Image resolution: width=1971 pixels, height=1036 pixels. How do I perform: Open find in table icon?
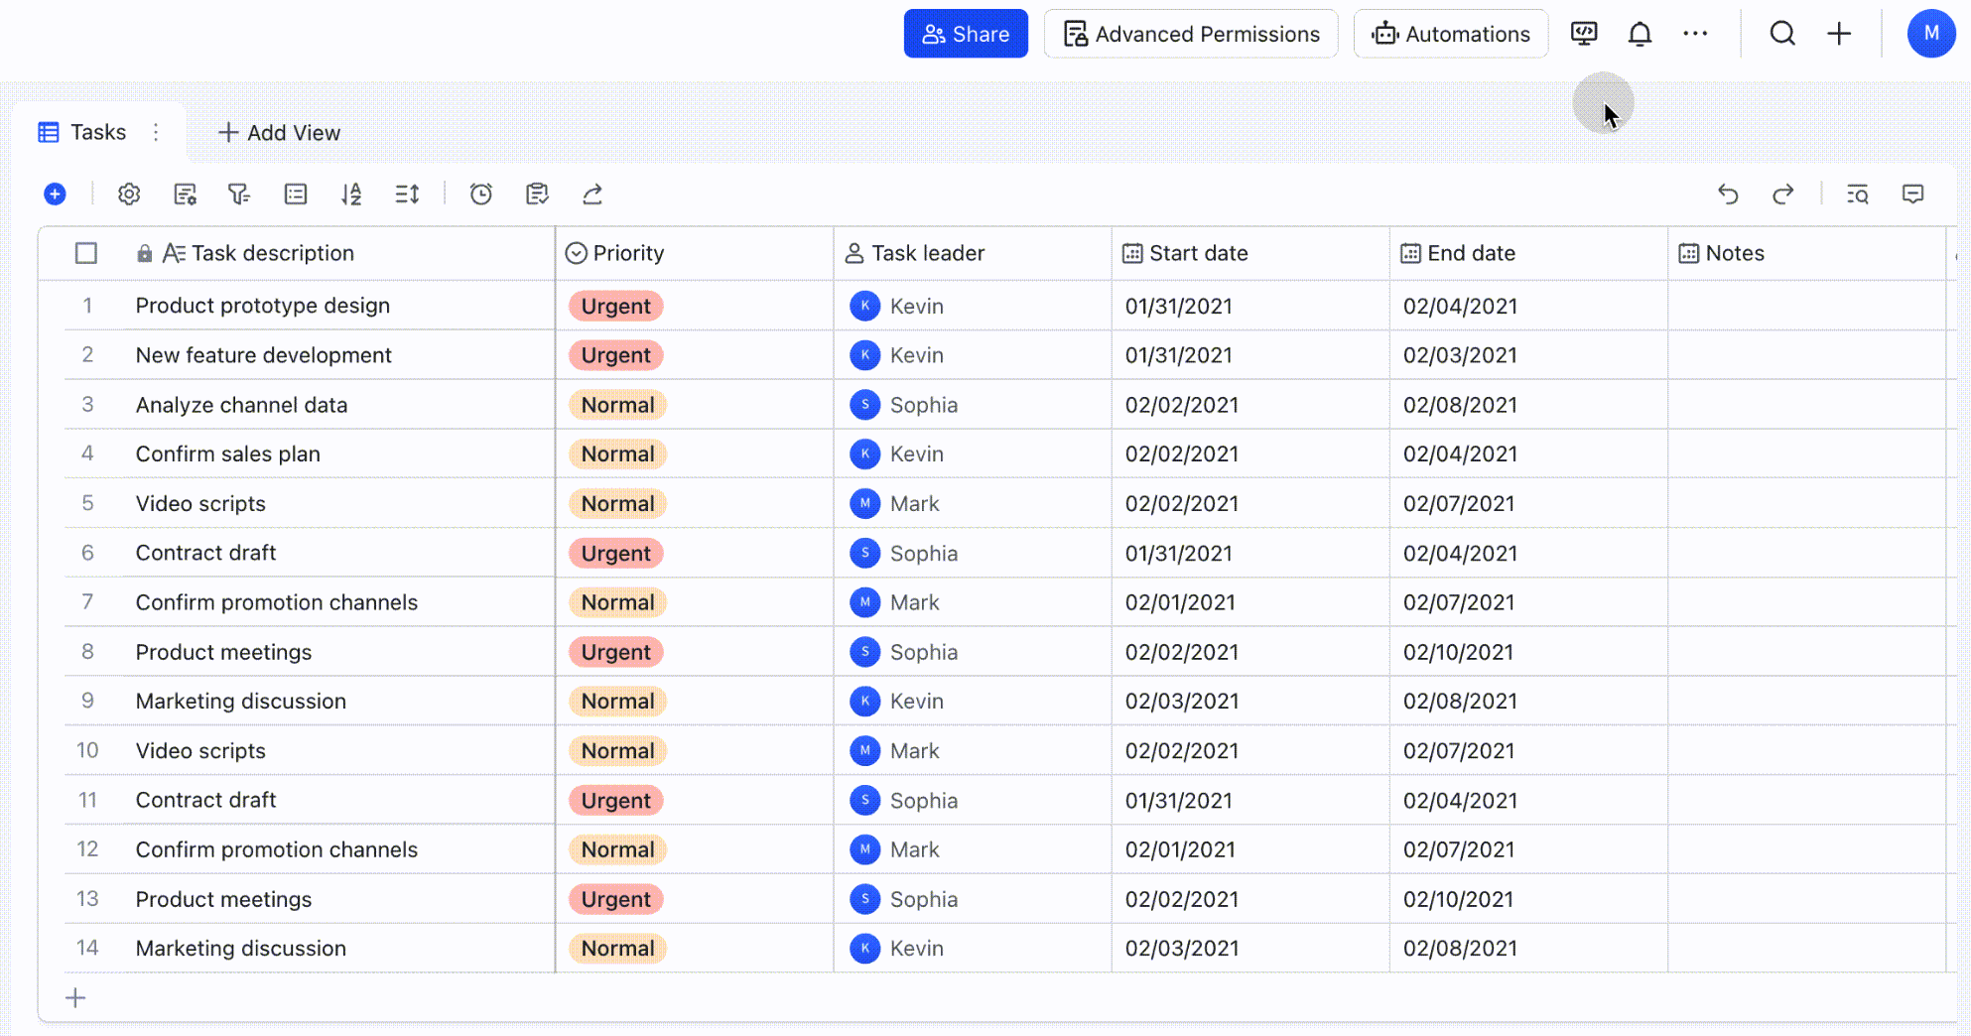(1858, 194)
